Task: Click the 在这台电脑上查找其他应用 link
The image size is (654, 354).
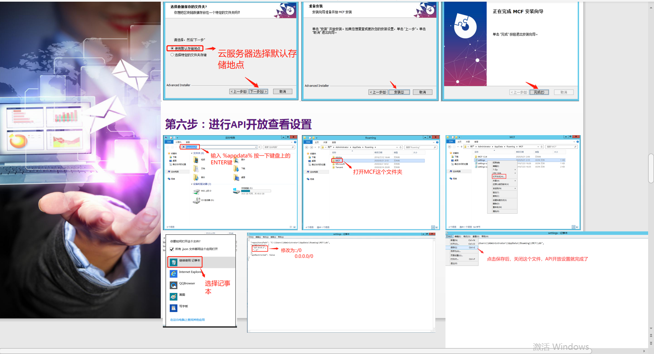Action: click(x=187, y=320)
